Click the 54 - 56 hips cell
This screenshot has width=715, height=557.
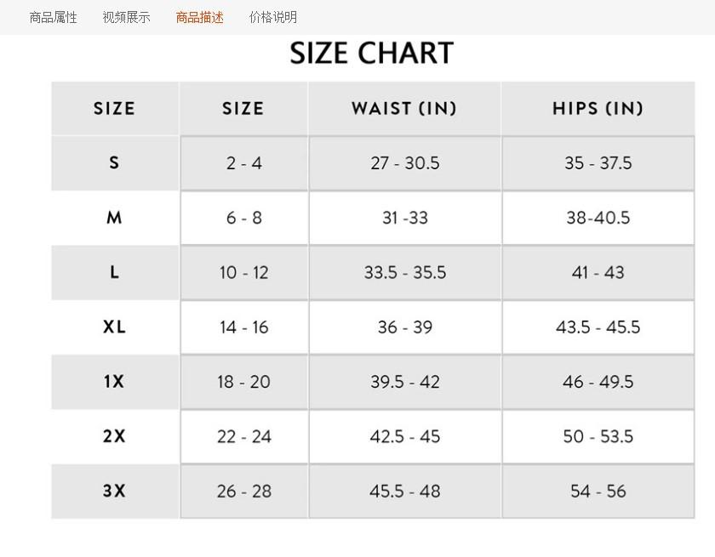click(x=598, y=491)
